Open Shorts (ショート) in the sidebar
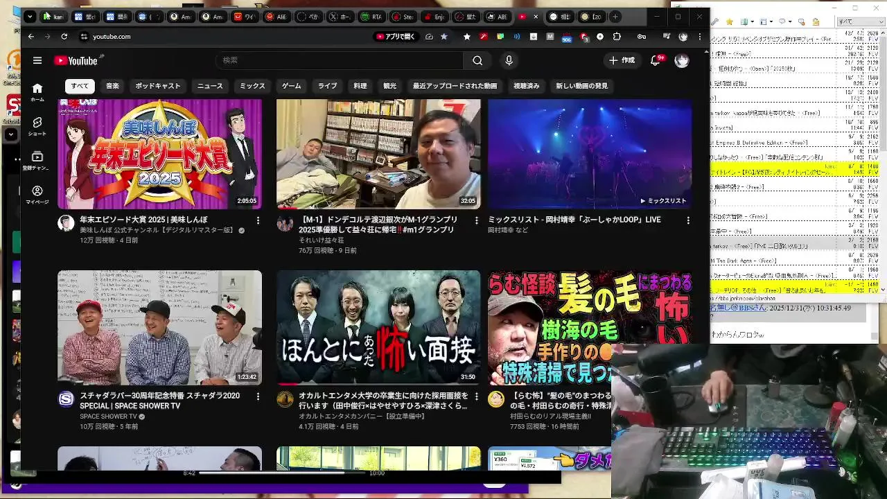This screenshot has width=887, height=499. point(37,126)
